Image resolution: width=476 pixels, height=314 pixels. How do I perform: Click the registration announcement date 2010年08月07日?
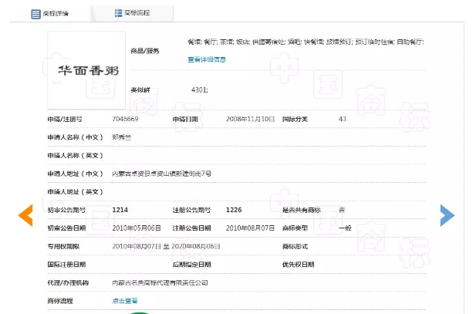(x=250, y=228)
